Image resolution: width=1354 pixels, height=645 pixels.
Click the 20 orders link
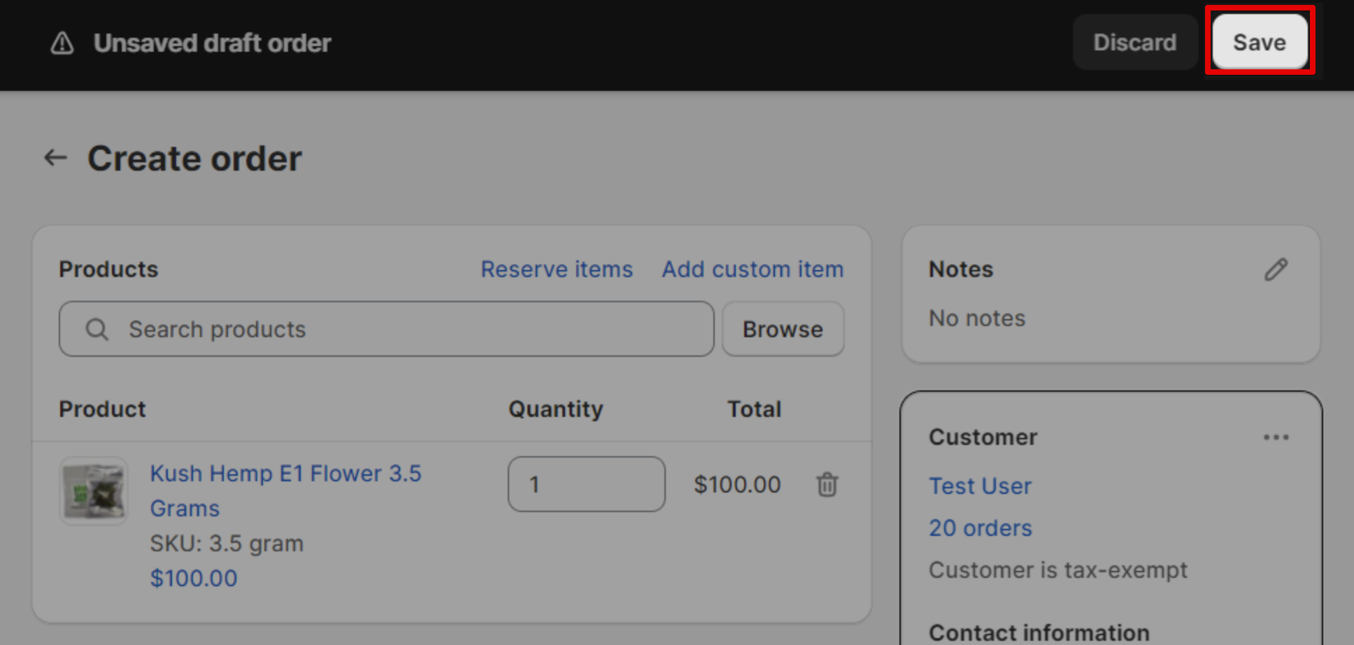pyautogui.click(x=980, y=527)
